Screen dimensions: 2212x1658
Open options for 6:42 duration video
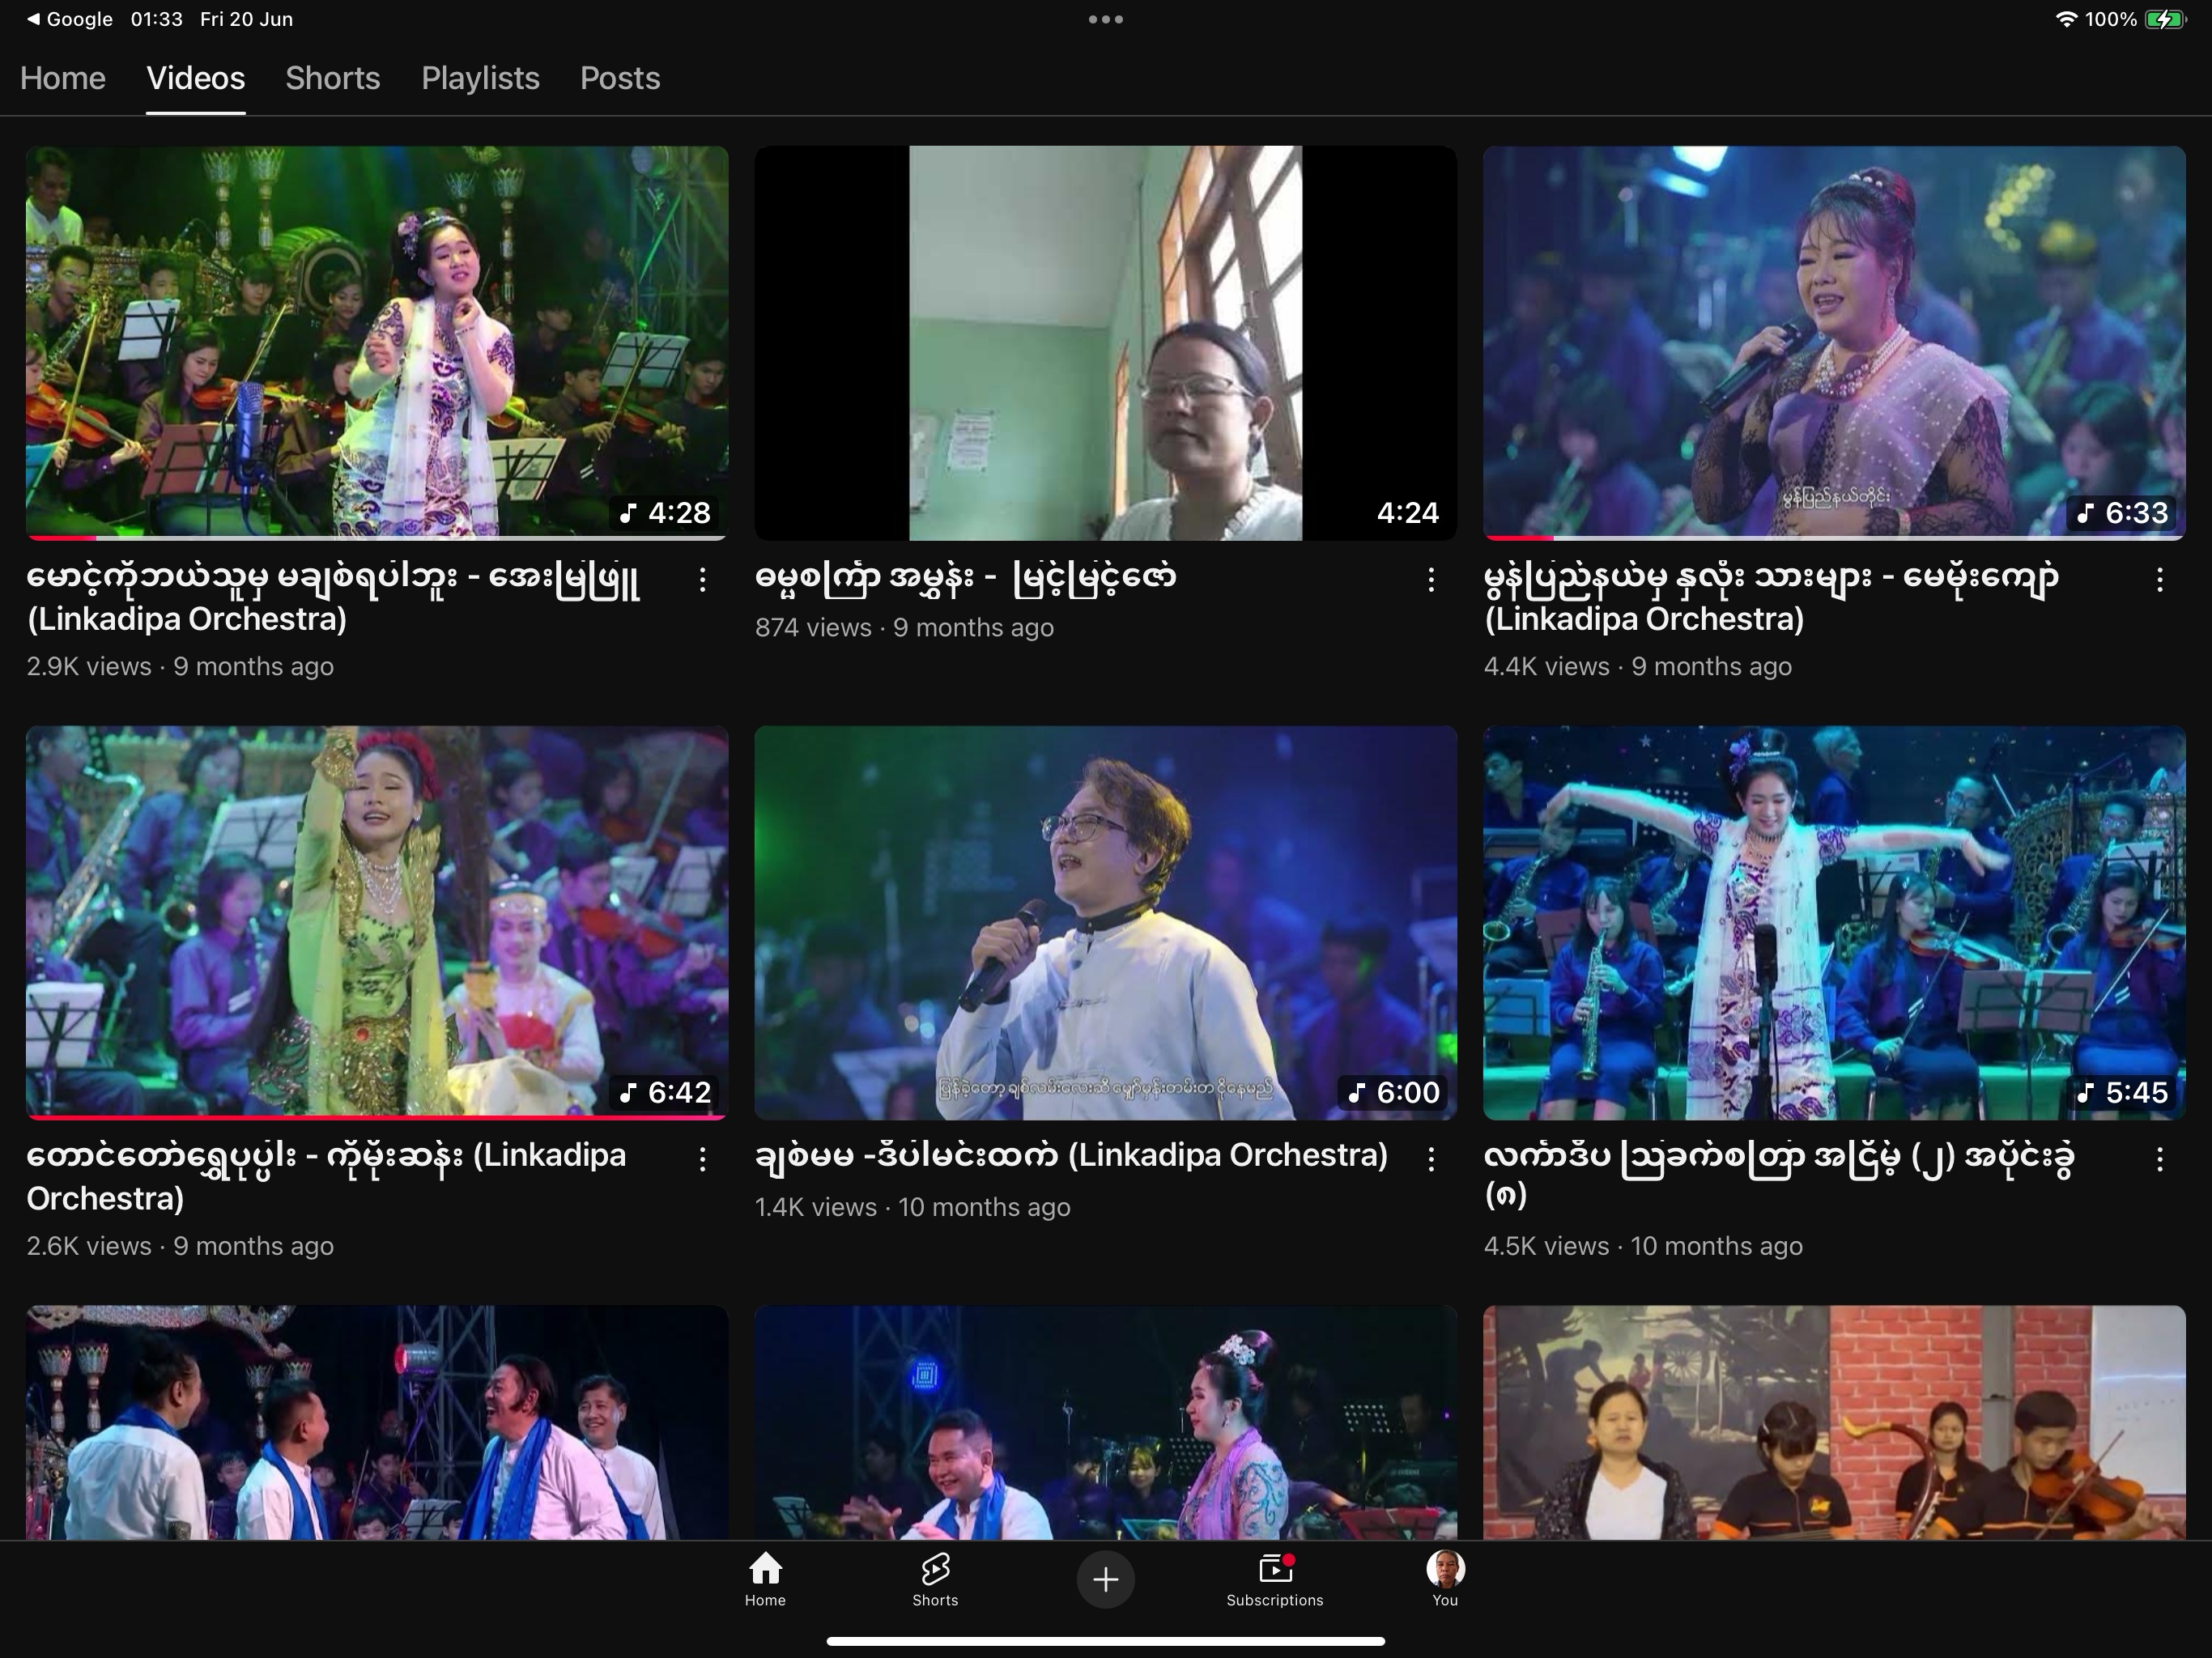tap(702, 1159)
